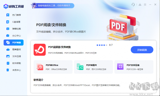
Task: Click the 软件卸载 sidebar icon
Action: [8, 63]
